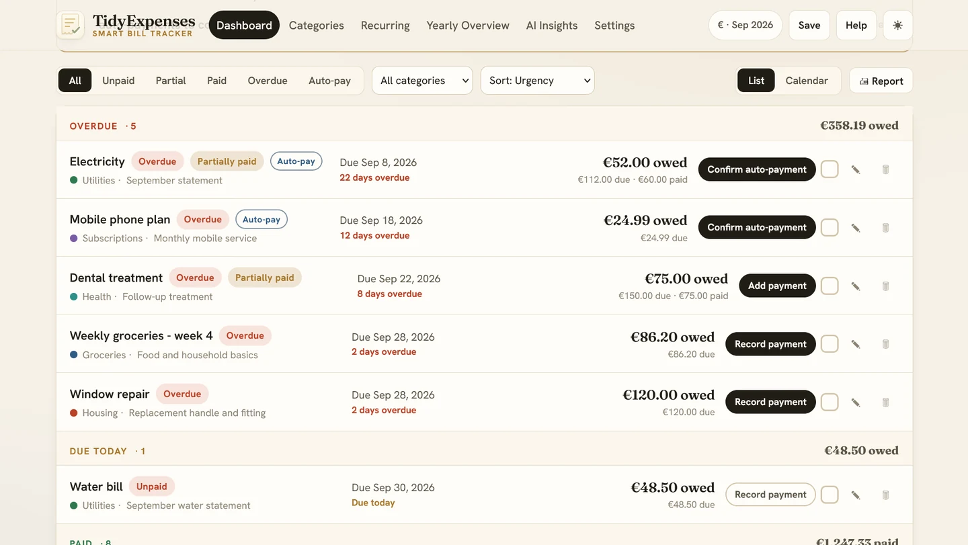Toggle the sun theme icon
968x545 pixels.
pos(897,26)
